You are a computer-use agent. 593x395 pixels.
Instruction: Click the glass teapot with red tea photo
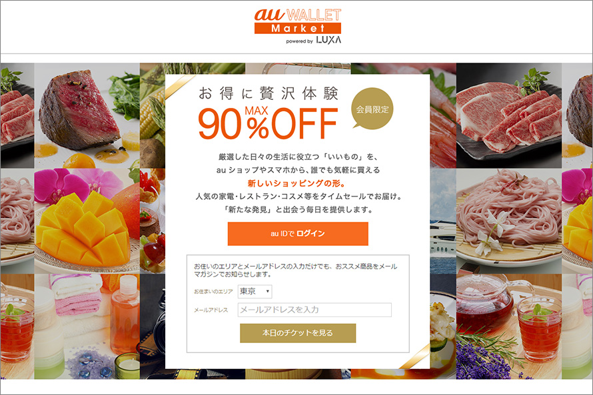(508, 326)
